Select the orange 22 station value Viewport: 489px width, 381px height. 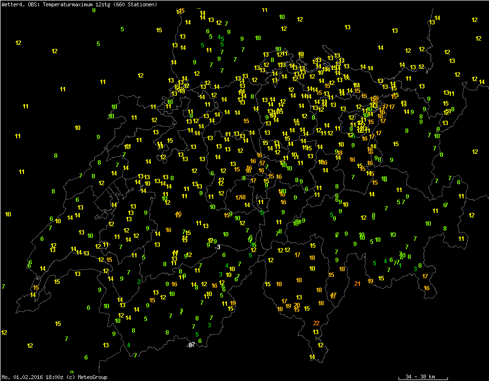pos(316,323)
